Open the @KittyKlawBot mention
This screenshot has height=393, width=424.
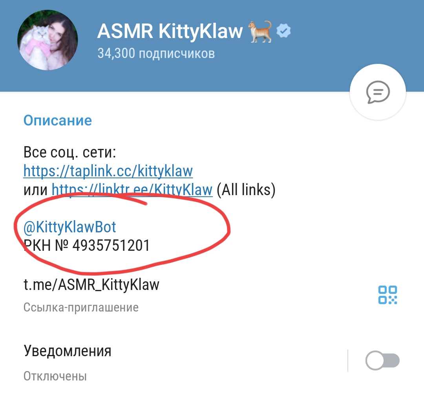(70, 227)
